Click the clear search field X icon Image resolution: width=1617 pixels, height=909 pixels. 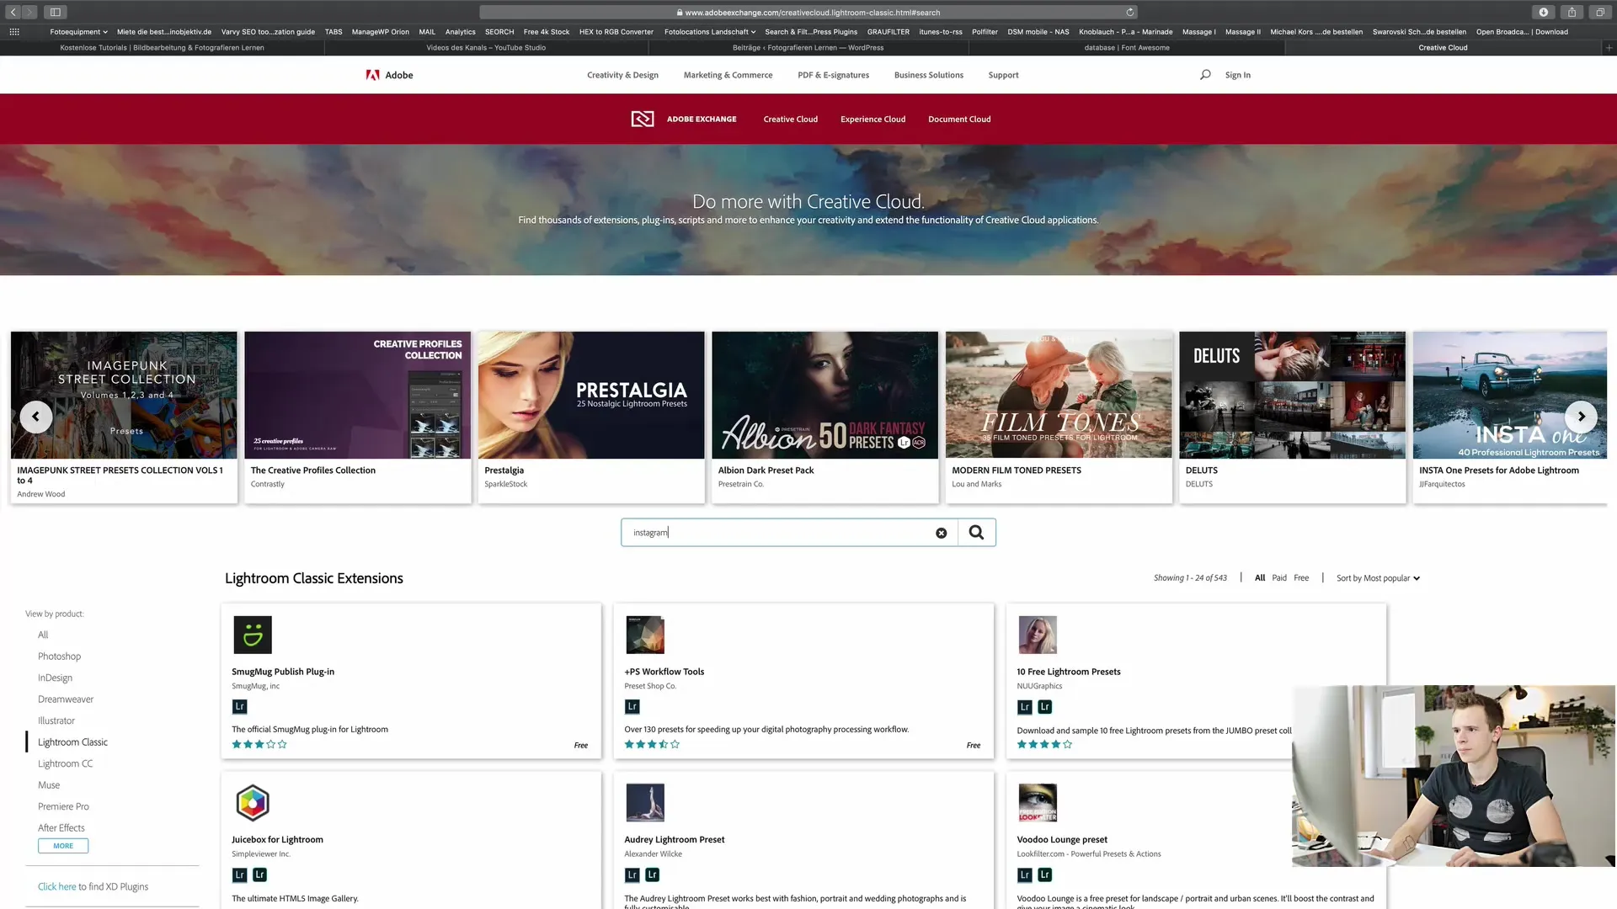click(941, 532)
